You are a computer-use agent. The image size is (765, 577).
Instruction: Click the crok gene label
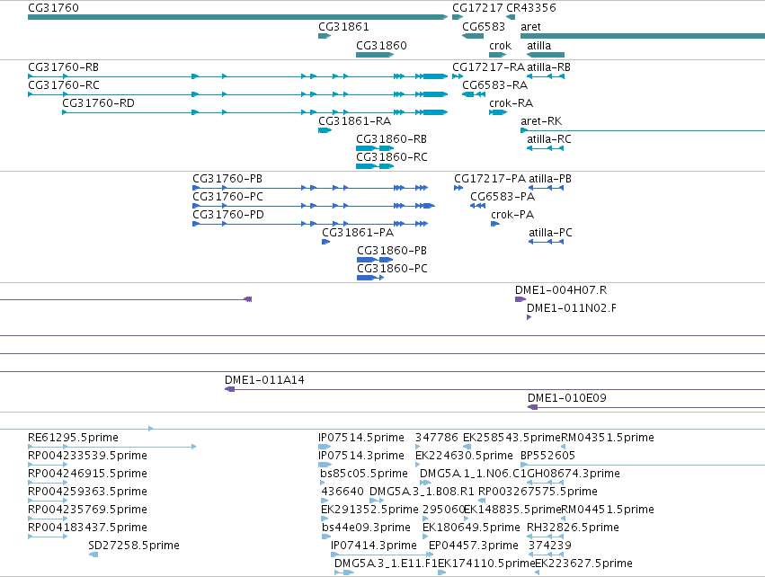[500, 45]
